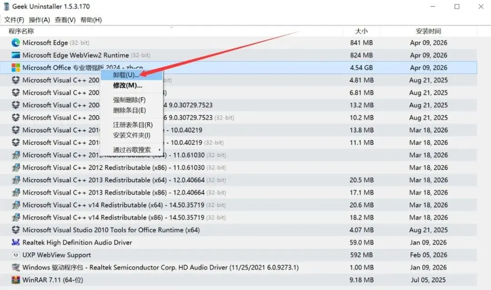Click icon of Visual C++ v14 x86 Redistributable
Image resolution: width=491 pixels, height=290 pixels.
15,217
